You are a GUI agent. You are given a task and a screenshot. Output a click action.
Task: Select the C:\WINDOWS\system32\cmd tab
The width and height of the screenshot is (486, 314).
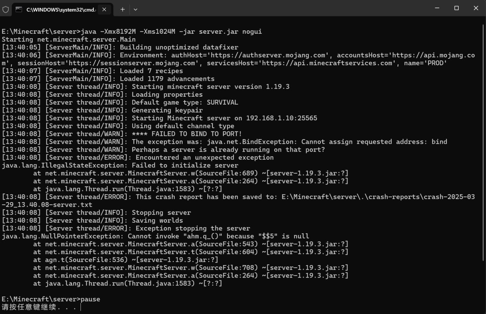(57, 9)
